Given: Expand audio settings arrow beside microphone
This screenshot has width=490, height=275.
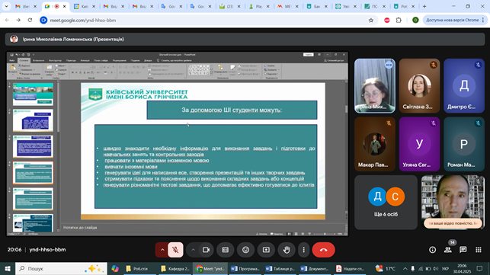Looking at the screenshot, I should tap(162, 250).
